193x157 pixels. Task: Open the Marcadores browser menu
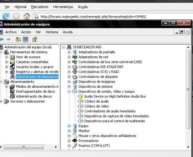point(40,7)
